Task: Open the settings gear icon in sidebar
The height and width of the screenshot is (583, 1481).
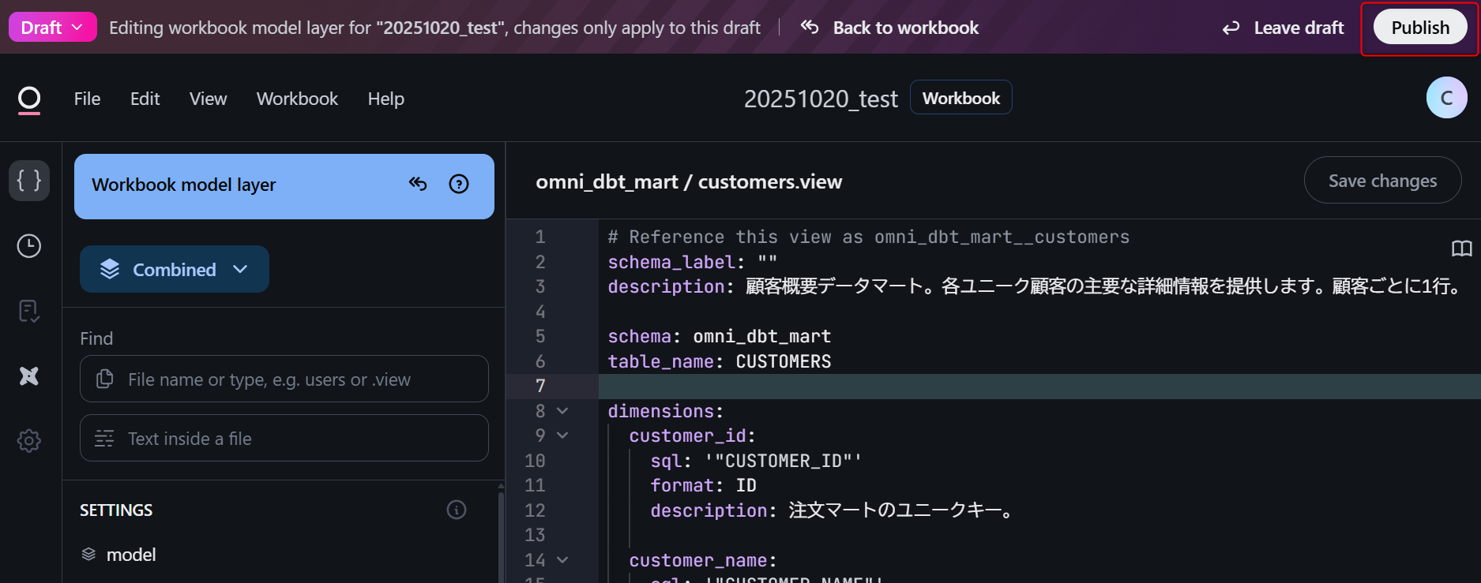Action: [x=29, y=441]
